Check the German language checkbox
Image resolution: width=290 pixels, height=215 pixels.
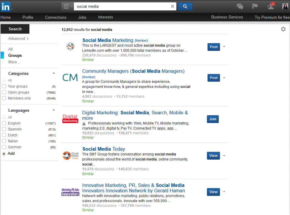(4, 147)
